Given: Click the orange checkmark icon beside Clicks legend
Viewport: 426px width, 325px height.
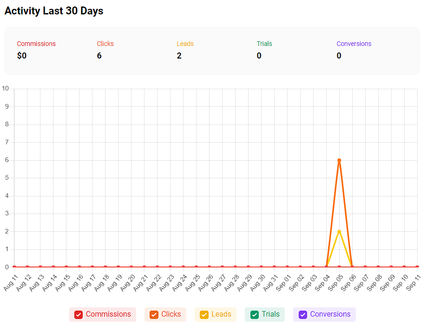Looking at the screenshot, I should (153, 314).
